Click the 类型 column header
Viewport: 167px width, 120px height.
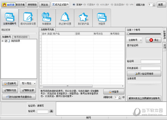point(50,34)
